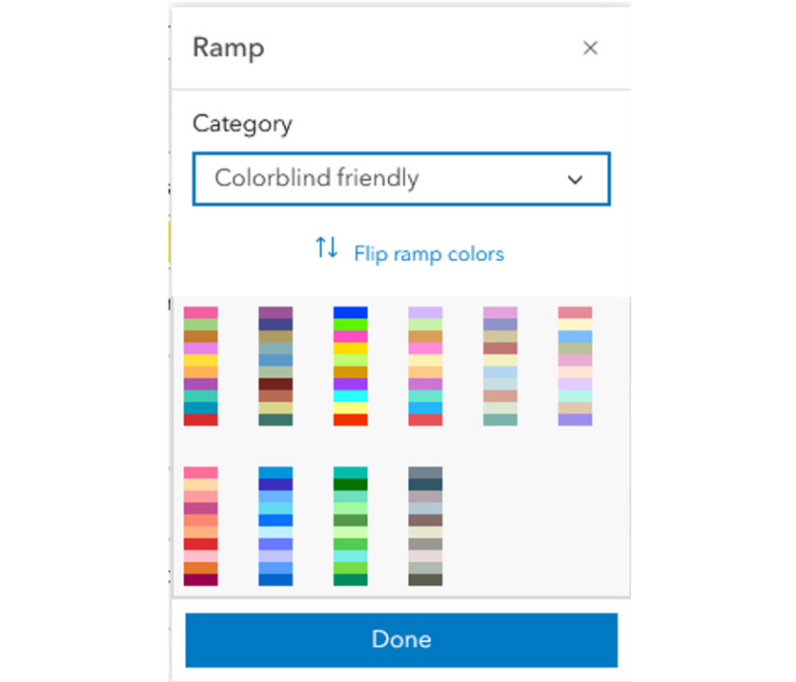Image resolution: width=796 pixels, height=682 pixels.
Task: Select the all-blue color ramp
Action: 276,527
